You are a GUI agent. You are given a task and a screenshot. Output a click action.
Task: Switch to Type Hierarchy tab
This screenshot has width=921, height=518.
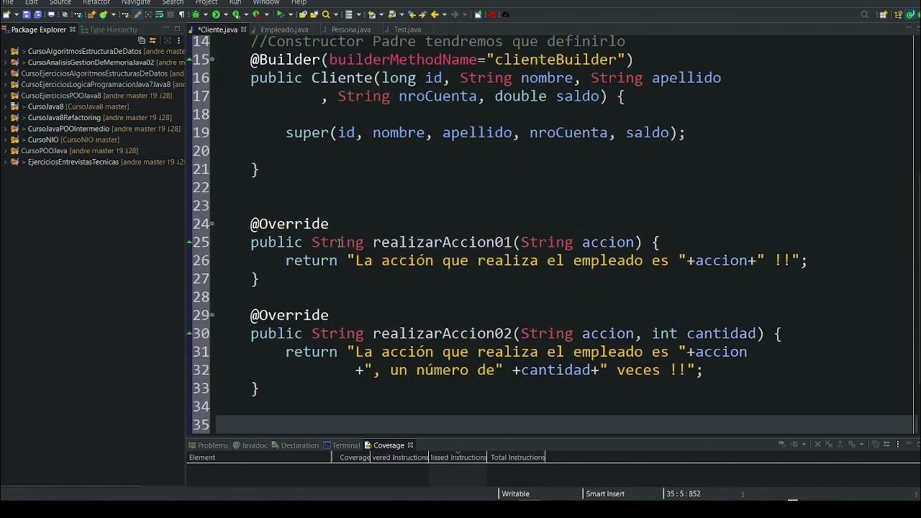coord(109,29)
